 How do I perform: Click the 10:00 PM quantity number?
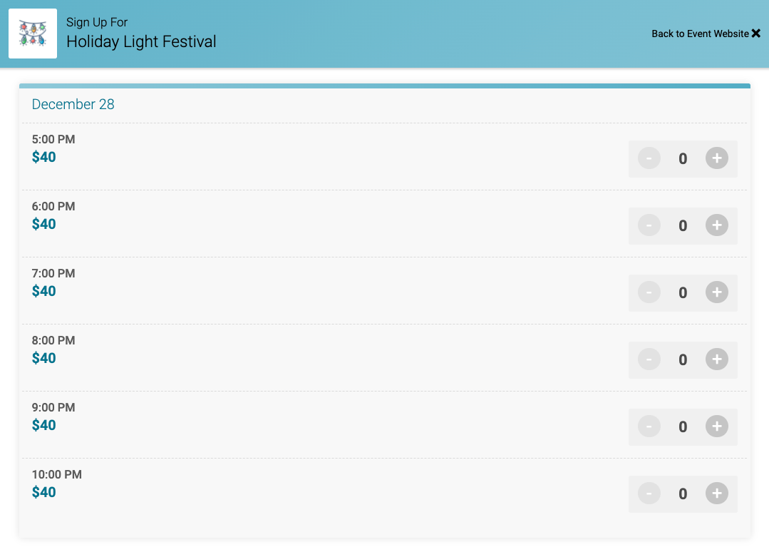pos(683,494)
